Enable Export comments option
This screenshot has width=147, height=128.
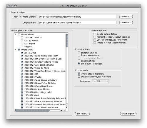click(x=79, y=55)
